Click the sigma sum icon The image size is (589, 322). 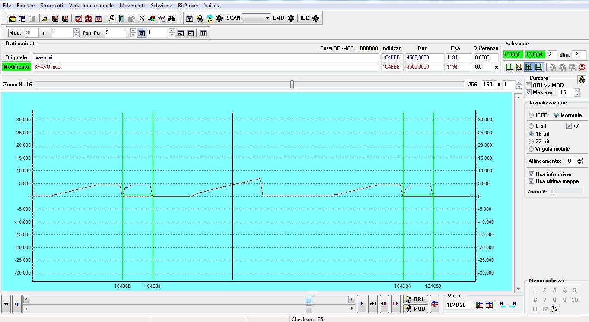pyautogui.click(x=141, y=19)
